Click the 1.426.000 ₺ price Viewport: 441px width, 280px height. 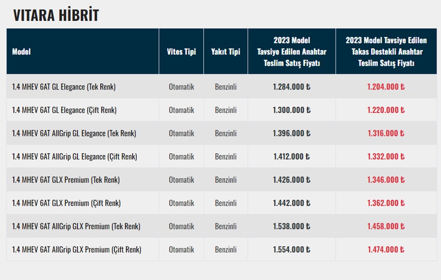tap(292, 180)
